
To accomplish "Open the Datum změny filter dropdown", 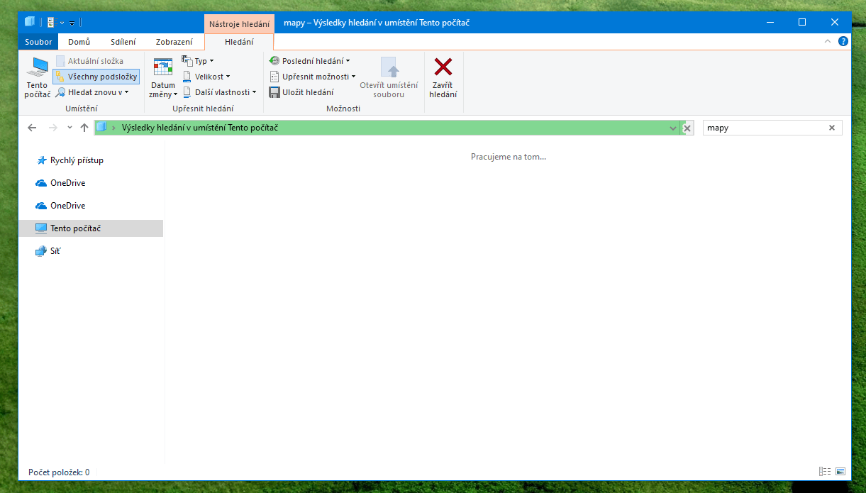I will [x=163, y=78].
